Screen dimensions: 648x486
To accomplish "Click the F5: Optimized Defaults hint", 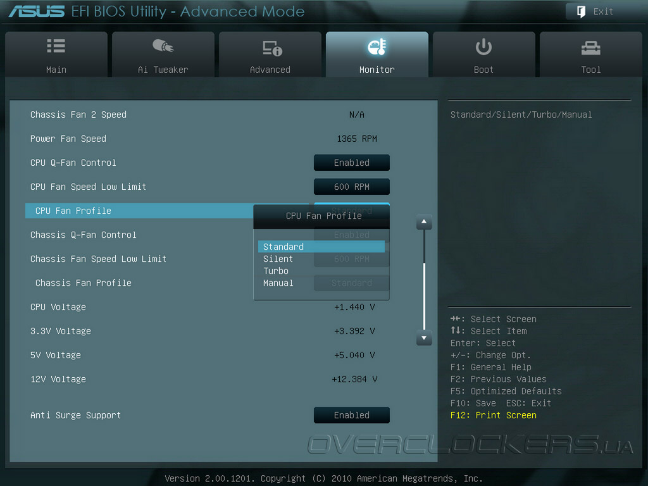I will click(x=506, y=391).
